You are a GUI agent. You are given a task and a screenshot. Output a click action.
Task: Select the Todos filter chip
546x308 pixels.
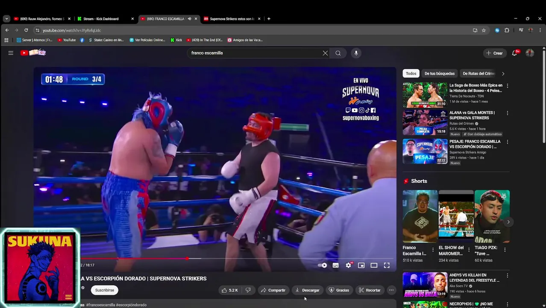(411, 74)
